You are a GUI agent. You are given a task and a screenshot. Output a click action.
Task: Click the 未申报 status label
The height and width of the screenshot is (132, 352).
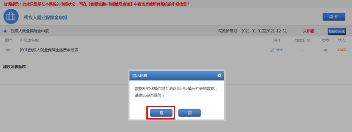tap(309, 32)
